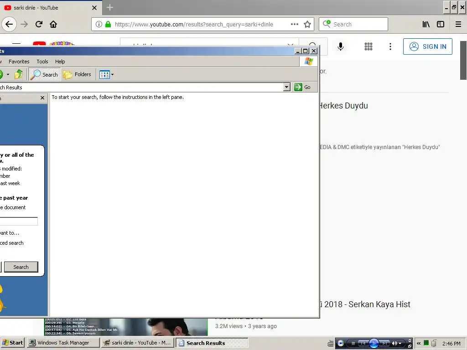The image size is (467, 350).
Task: Open the Serkan Kaya video thumbnail
Action: (126, 327)
